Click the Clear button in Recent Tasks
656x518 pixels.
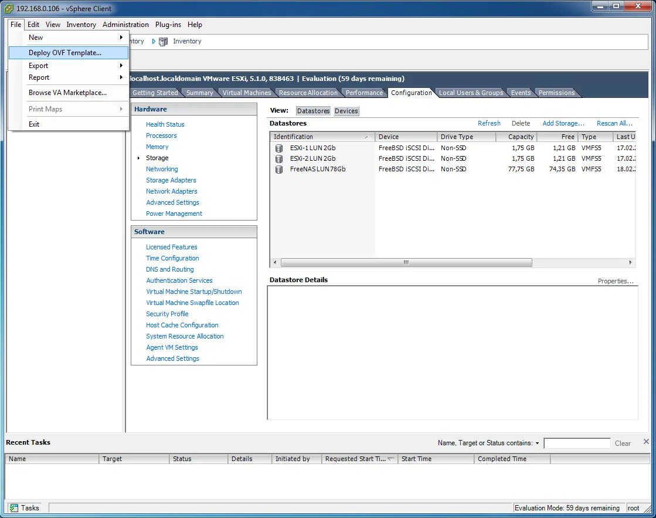tap(623, 443)
